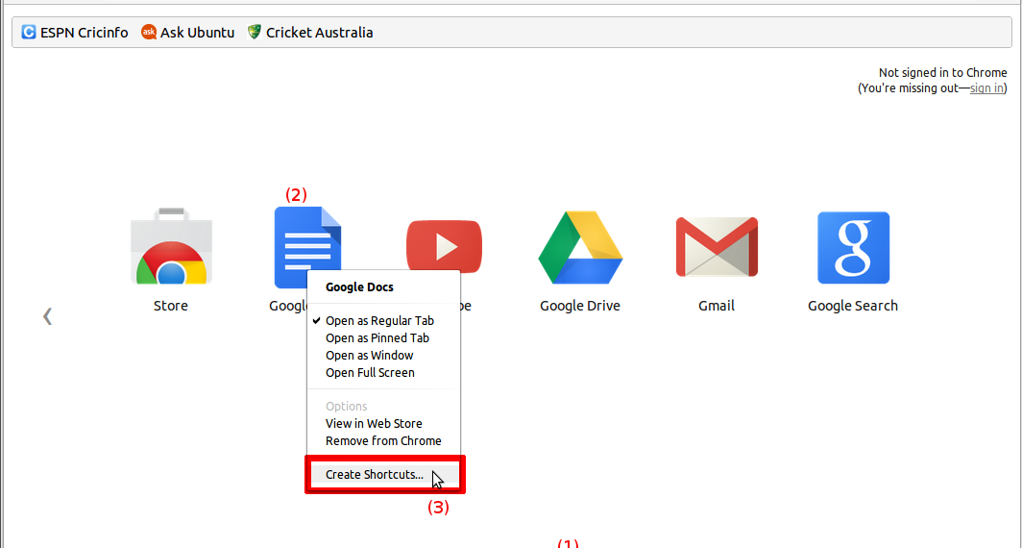The image size is (1022, 548).
Task: Choose Remove from Chrome
Action: coord(384,441)
